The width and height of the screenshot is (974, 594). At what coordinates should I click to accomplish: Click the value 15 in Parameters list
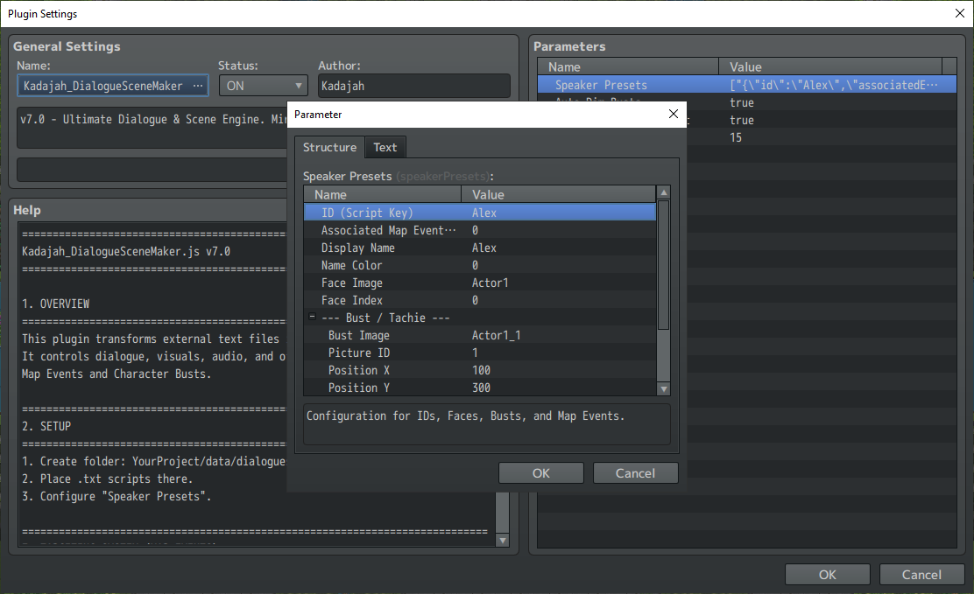pyautogui.click(x=736, y=137)
